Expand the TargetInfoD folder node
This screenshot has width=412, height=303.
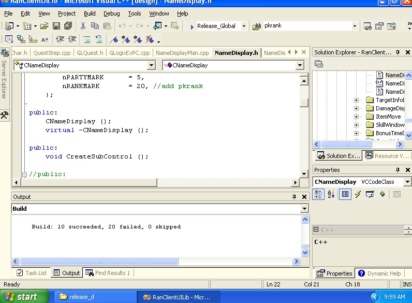click(x=356, y=100)
